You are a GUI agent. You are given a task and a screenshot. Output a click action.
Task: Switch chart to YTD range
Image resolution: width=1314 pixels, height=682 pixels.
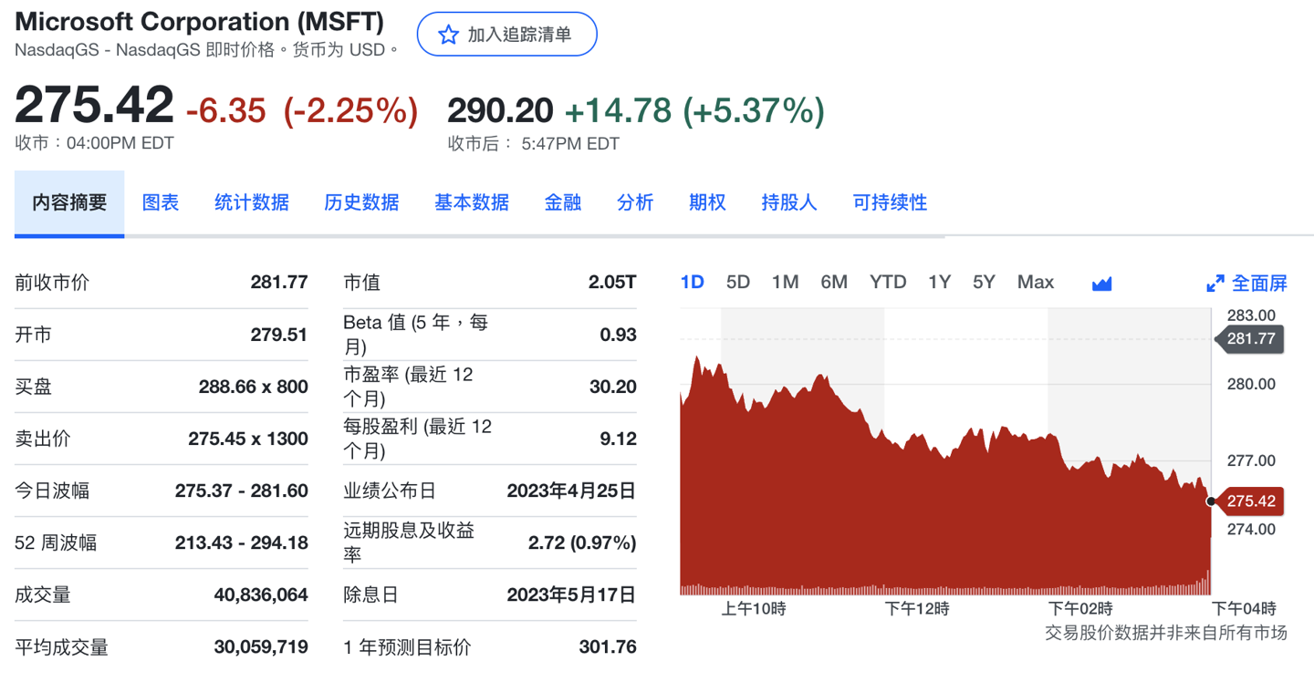(886, 283)
